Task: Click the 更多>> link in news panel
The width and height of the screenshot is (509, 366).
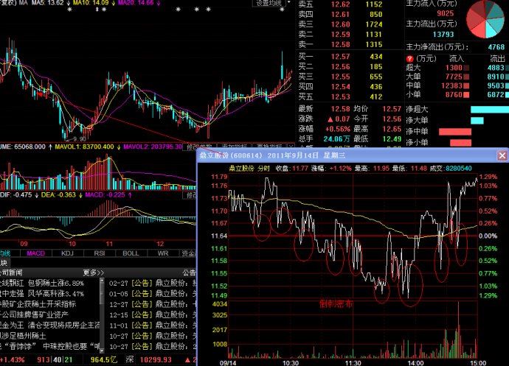Action: [x=92, y=272]
